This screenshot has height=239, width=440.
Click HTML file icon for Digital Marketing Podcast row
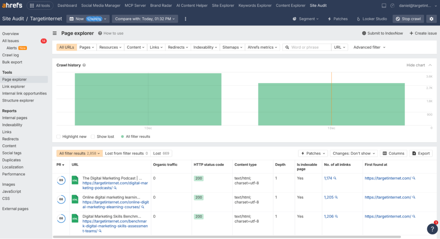75,180
